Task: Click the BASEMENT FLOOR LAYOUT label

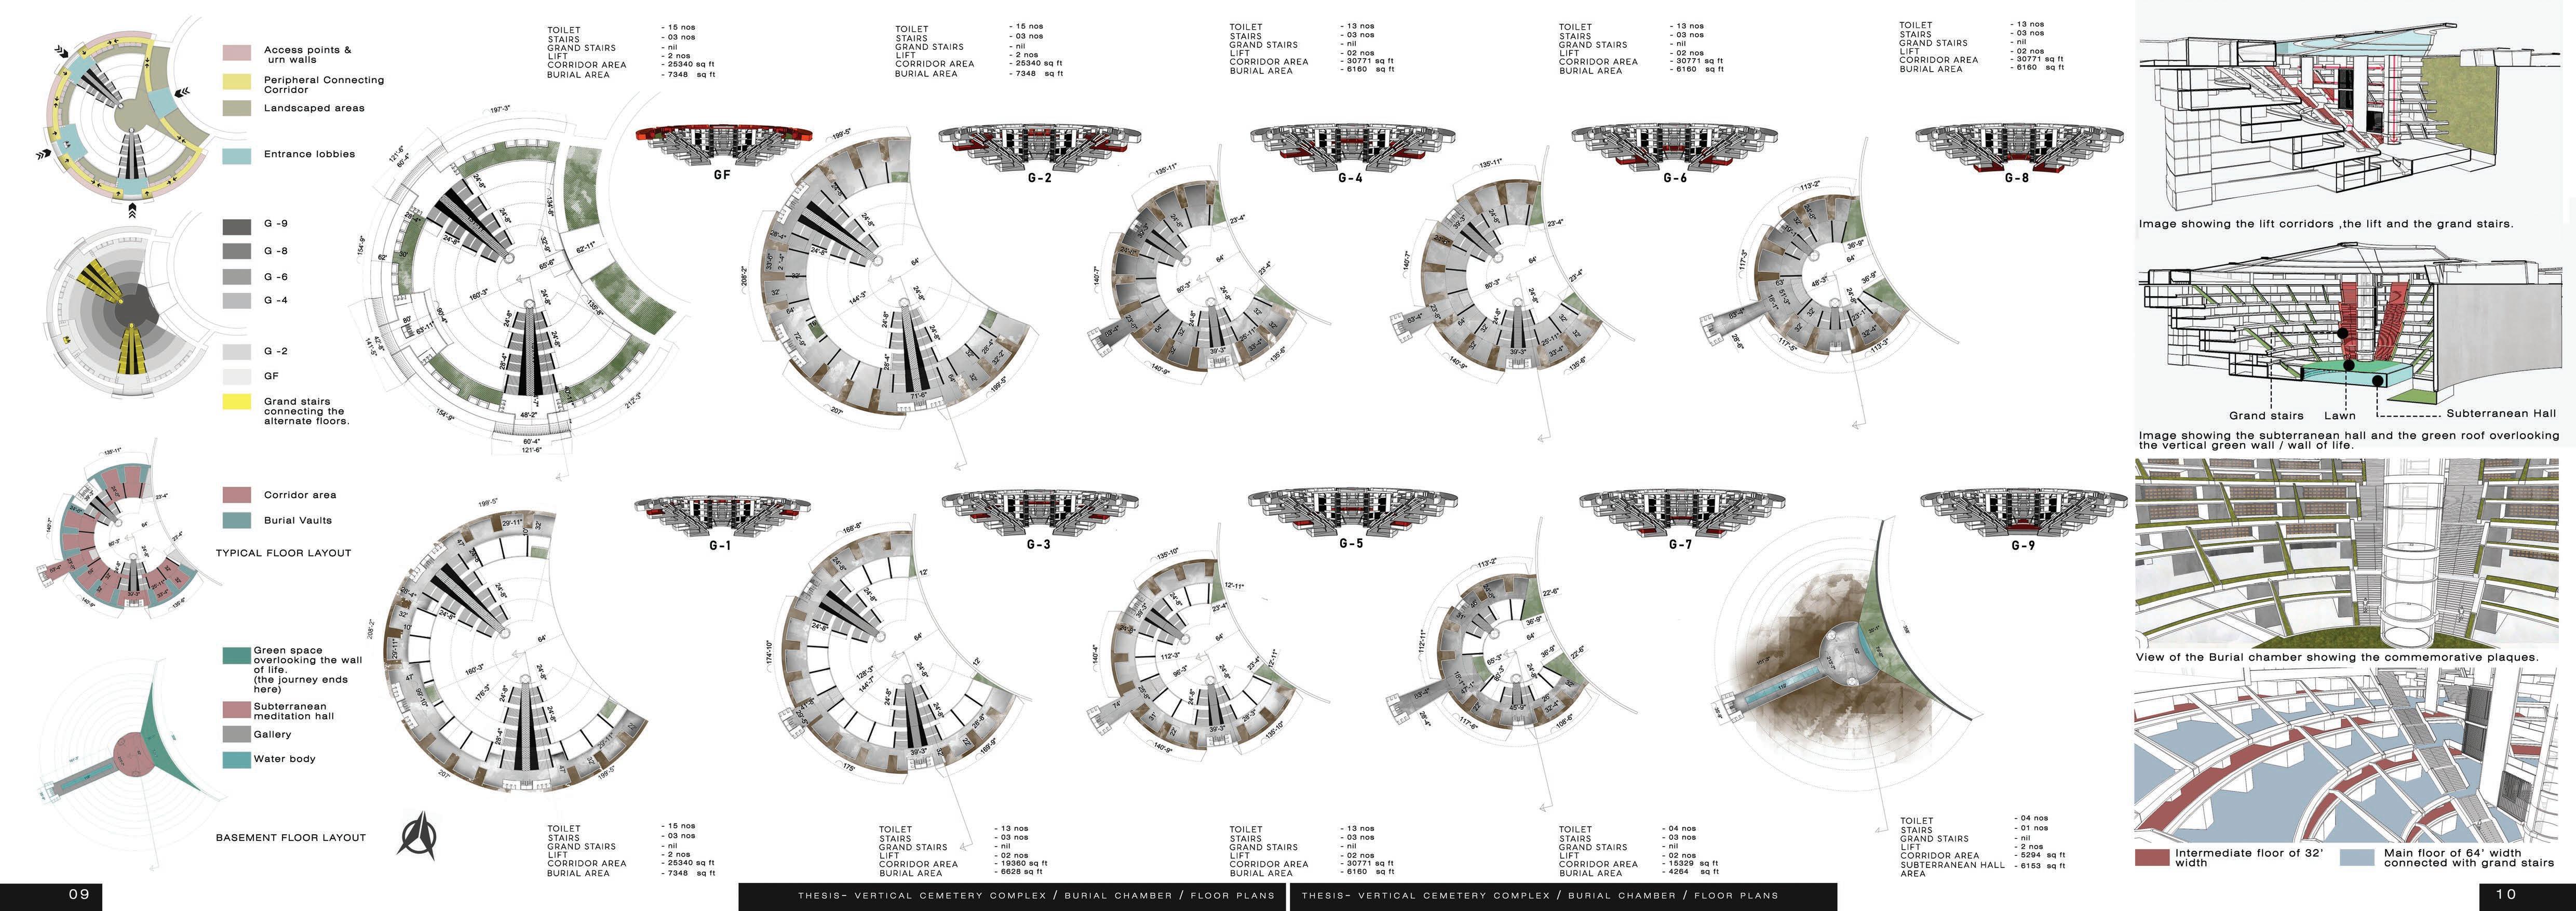Action: click(290, 838)
